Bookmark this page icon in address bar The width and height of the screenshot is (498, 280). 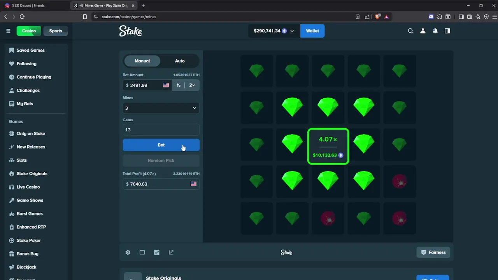point(85,17)
